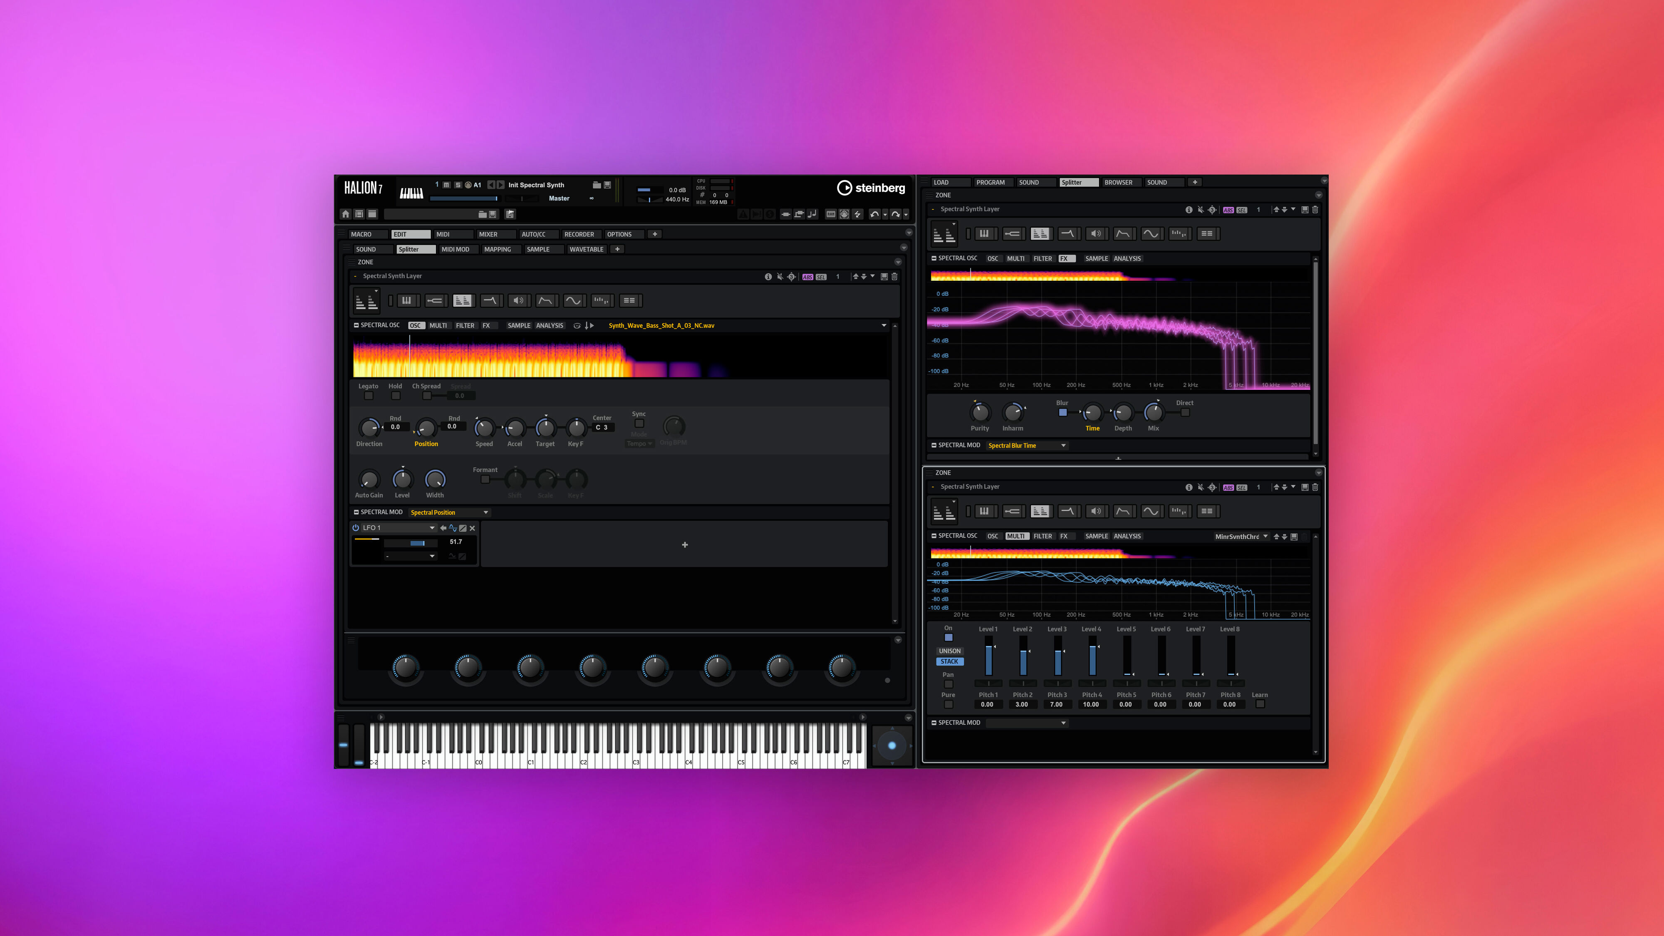Mute the Spectral Synth Layer via speaker icon
Screen dimensions: 1664x936
pyautogui.click(x=780, y=277)
